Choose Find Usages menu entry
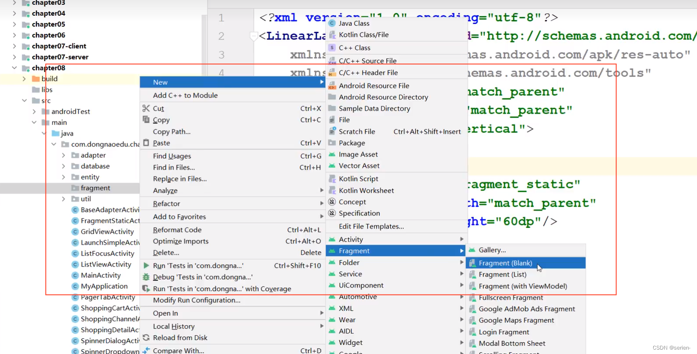 point(232,156)
